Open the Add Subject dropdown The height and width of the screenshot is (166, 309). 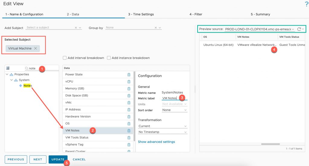coord(80,28)
